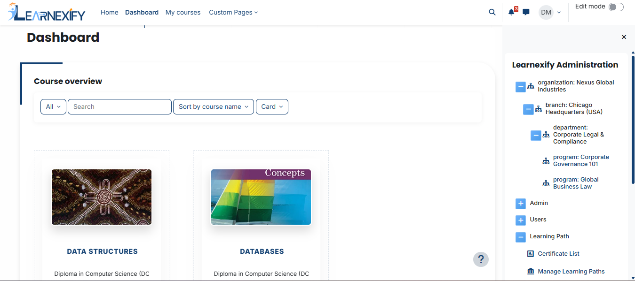
Task: Expand the Users section
Action: 520,220
